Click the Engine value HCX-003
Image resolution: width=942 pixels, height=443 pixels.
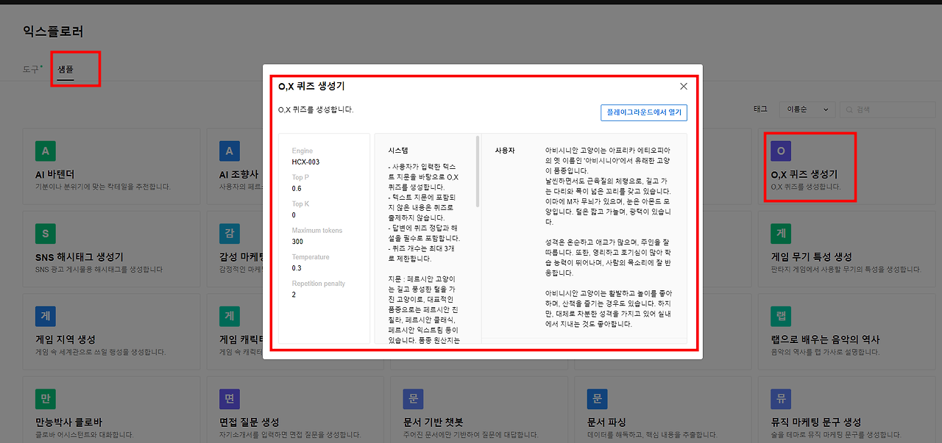(305, 162)
